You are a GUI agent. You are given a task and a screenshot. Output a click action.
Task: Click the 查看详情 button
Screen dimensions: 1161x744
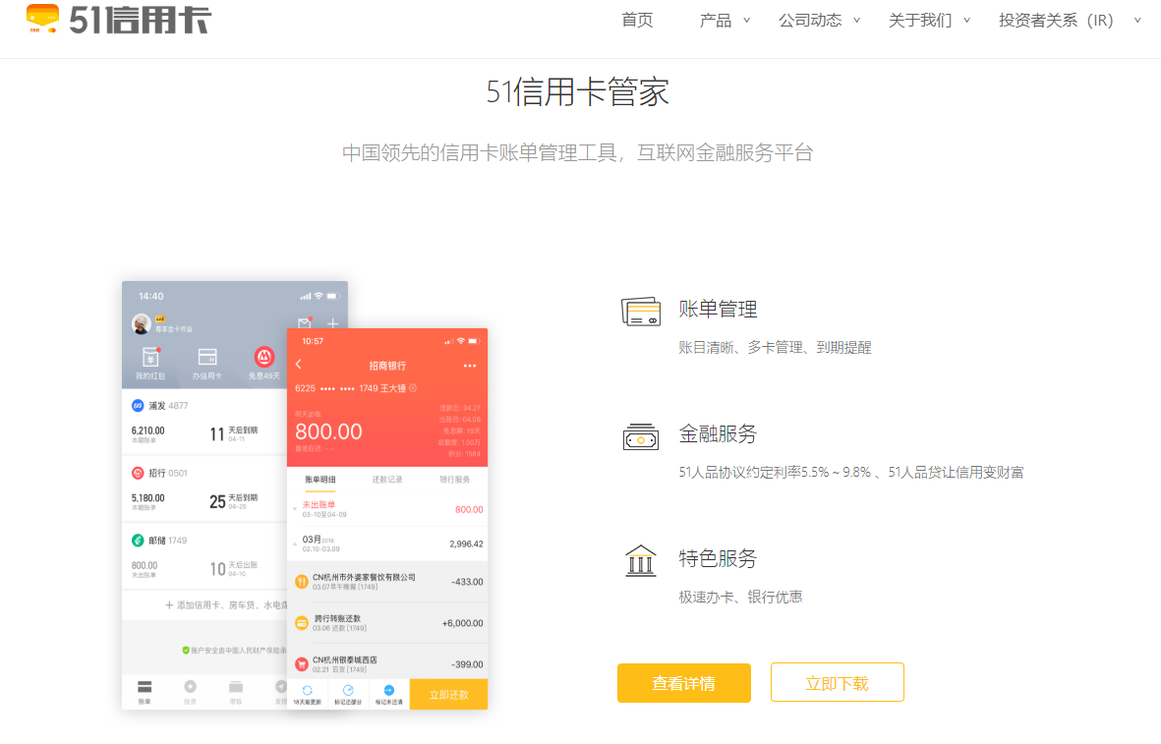click(x=684, y=682)
